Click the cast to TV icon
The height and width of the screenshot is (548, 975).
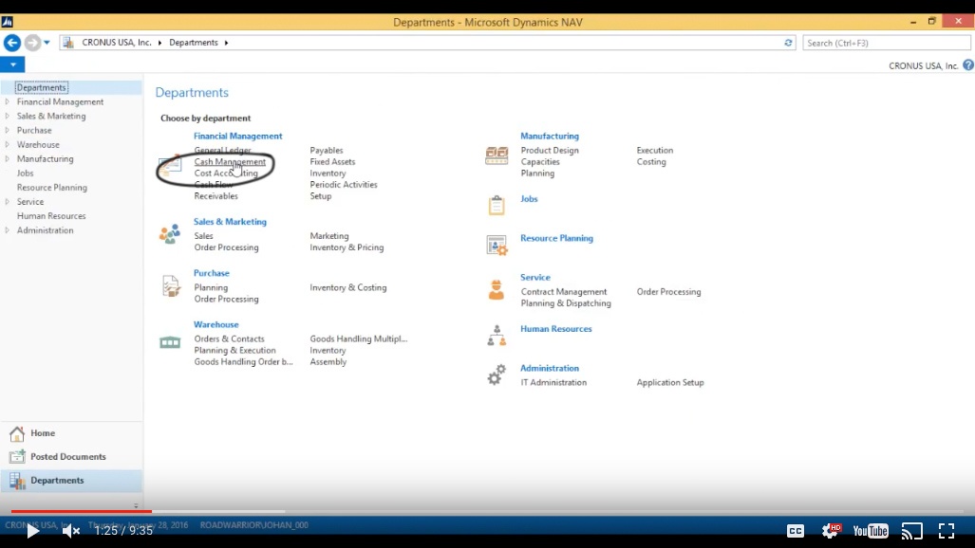pos(911,531)
